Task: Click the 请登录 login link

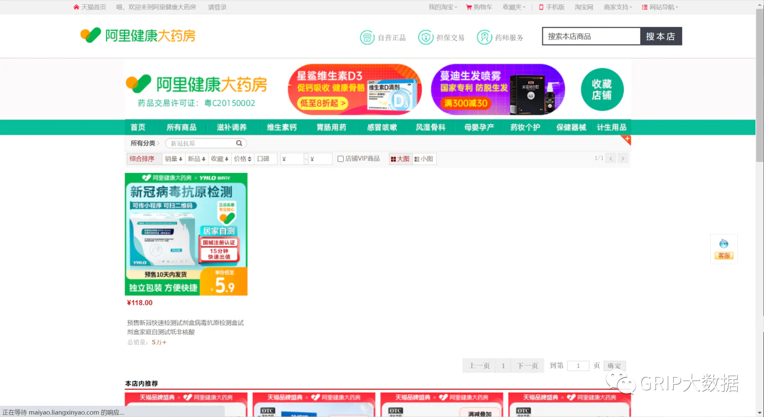Action: click(x=217, y=7)
